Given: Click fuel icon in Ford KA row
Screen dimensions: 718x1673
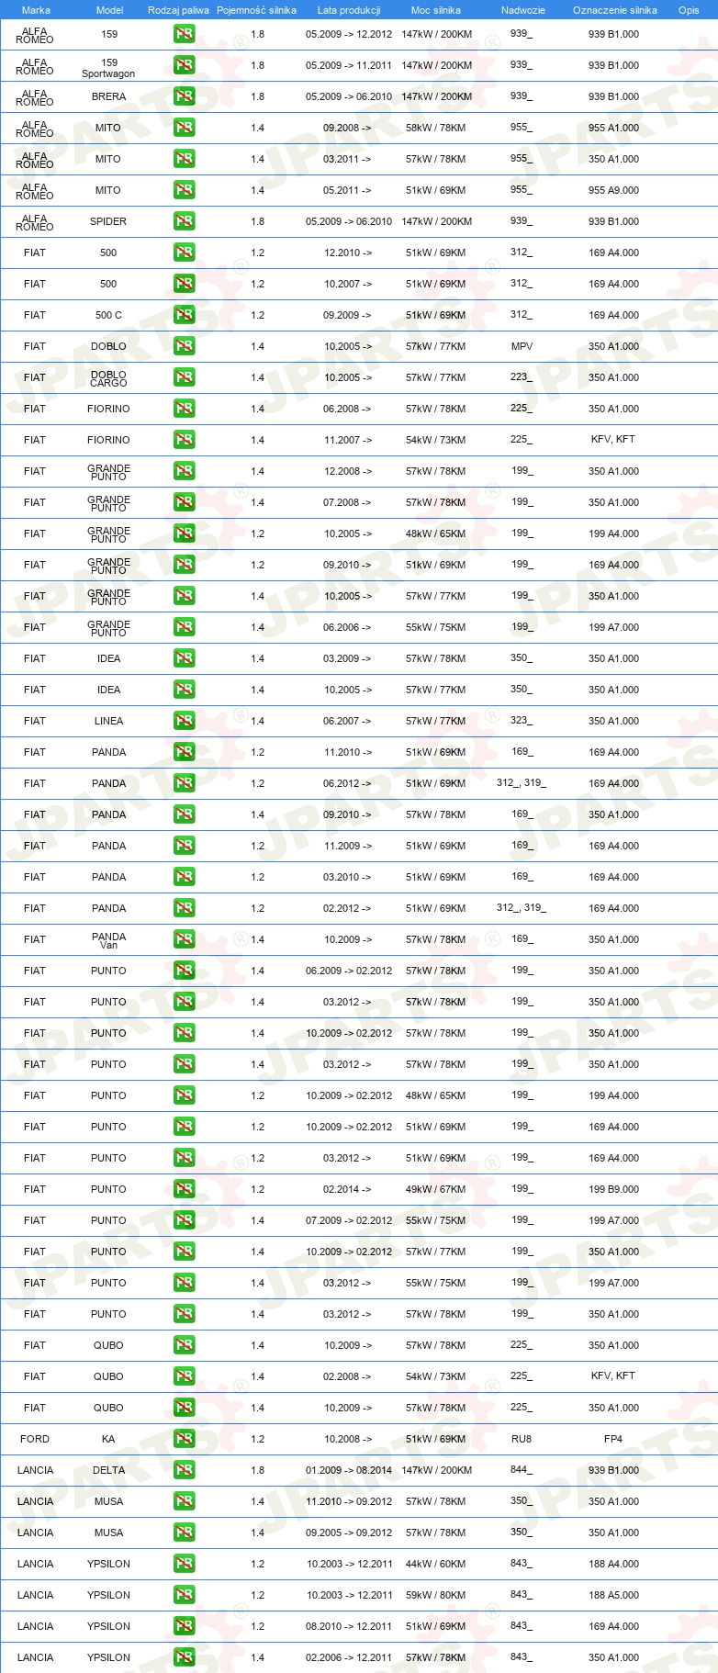Looking at the screenshot, I should 184,1439.
